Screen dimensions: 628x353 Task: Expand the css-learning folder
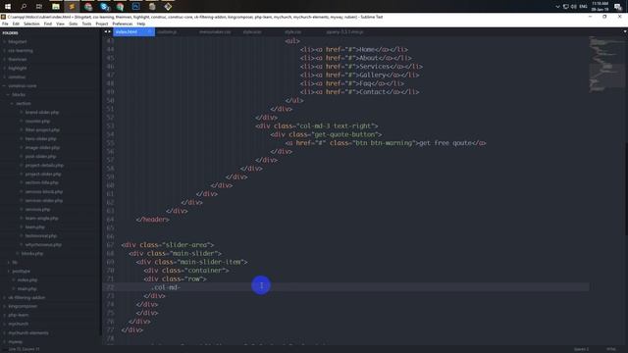point(20,50)
